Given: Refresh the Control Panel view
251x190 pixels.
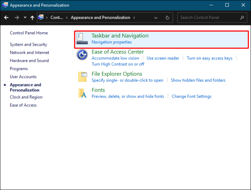Looking at the screenshot, I should 167,17.
